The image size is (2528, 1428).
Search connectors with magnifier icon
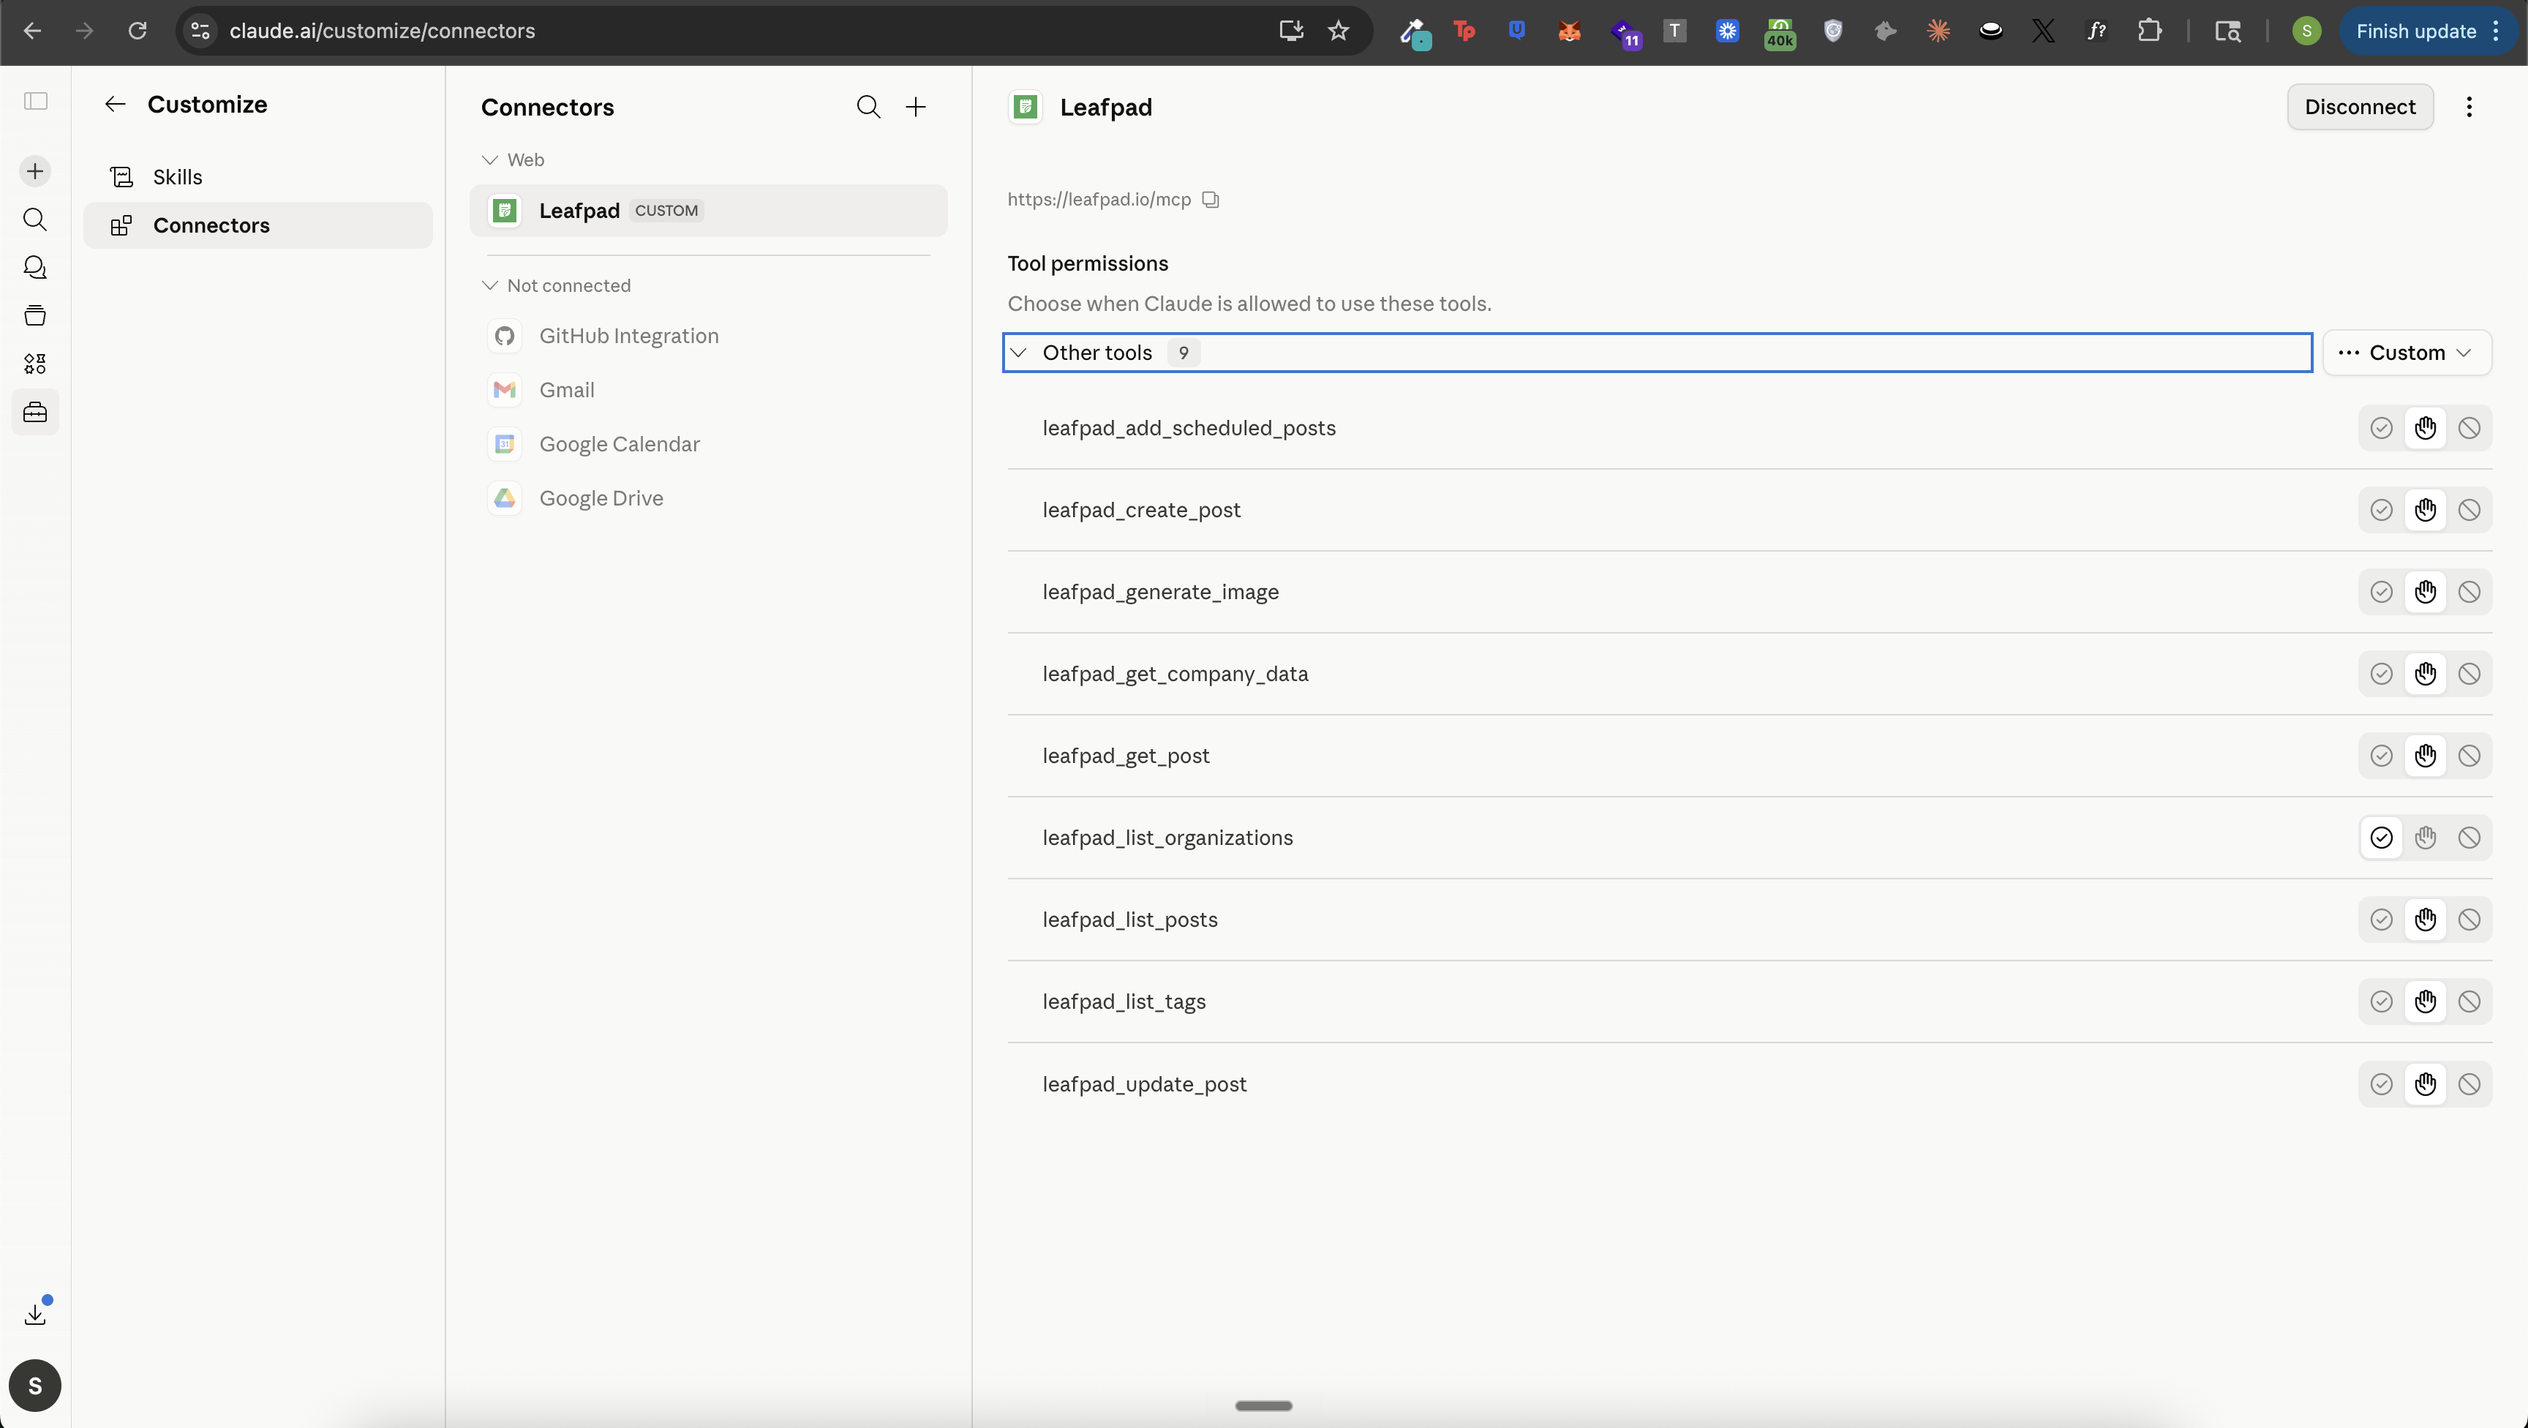(868, 107)
